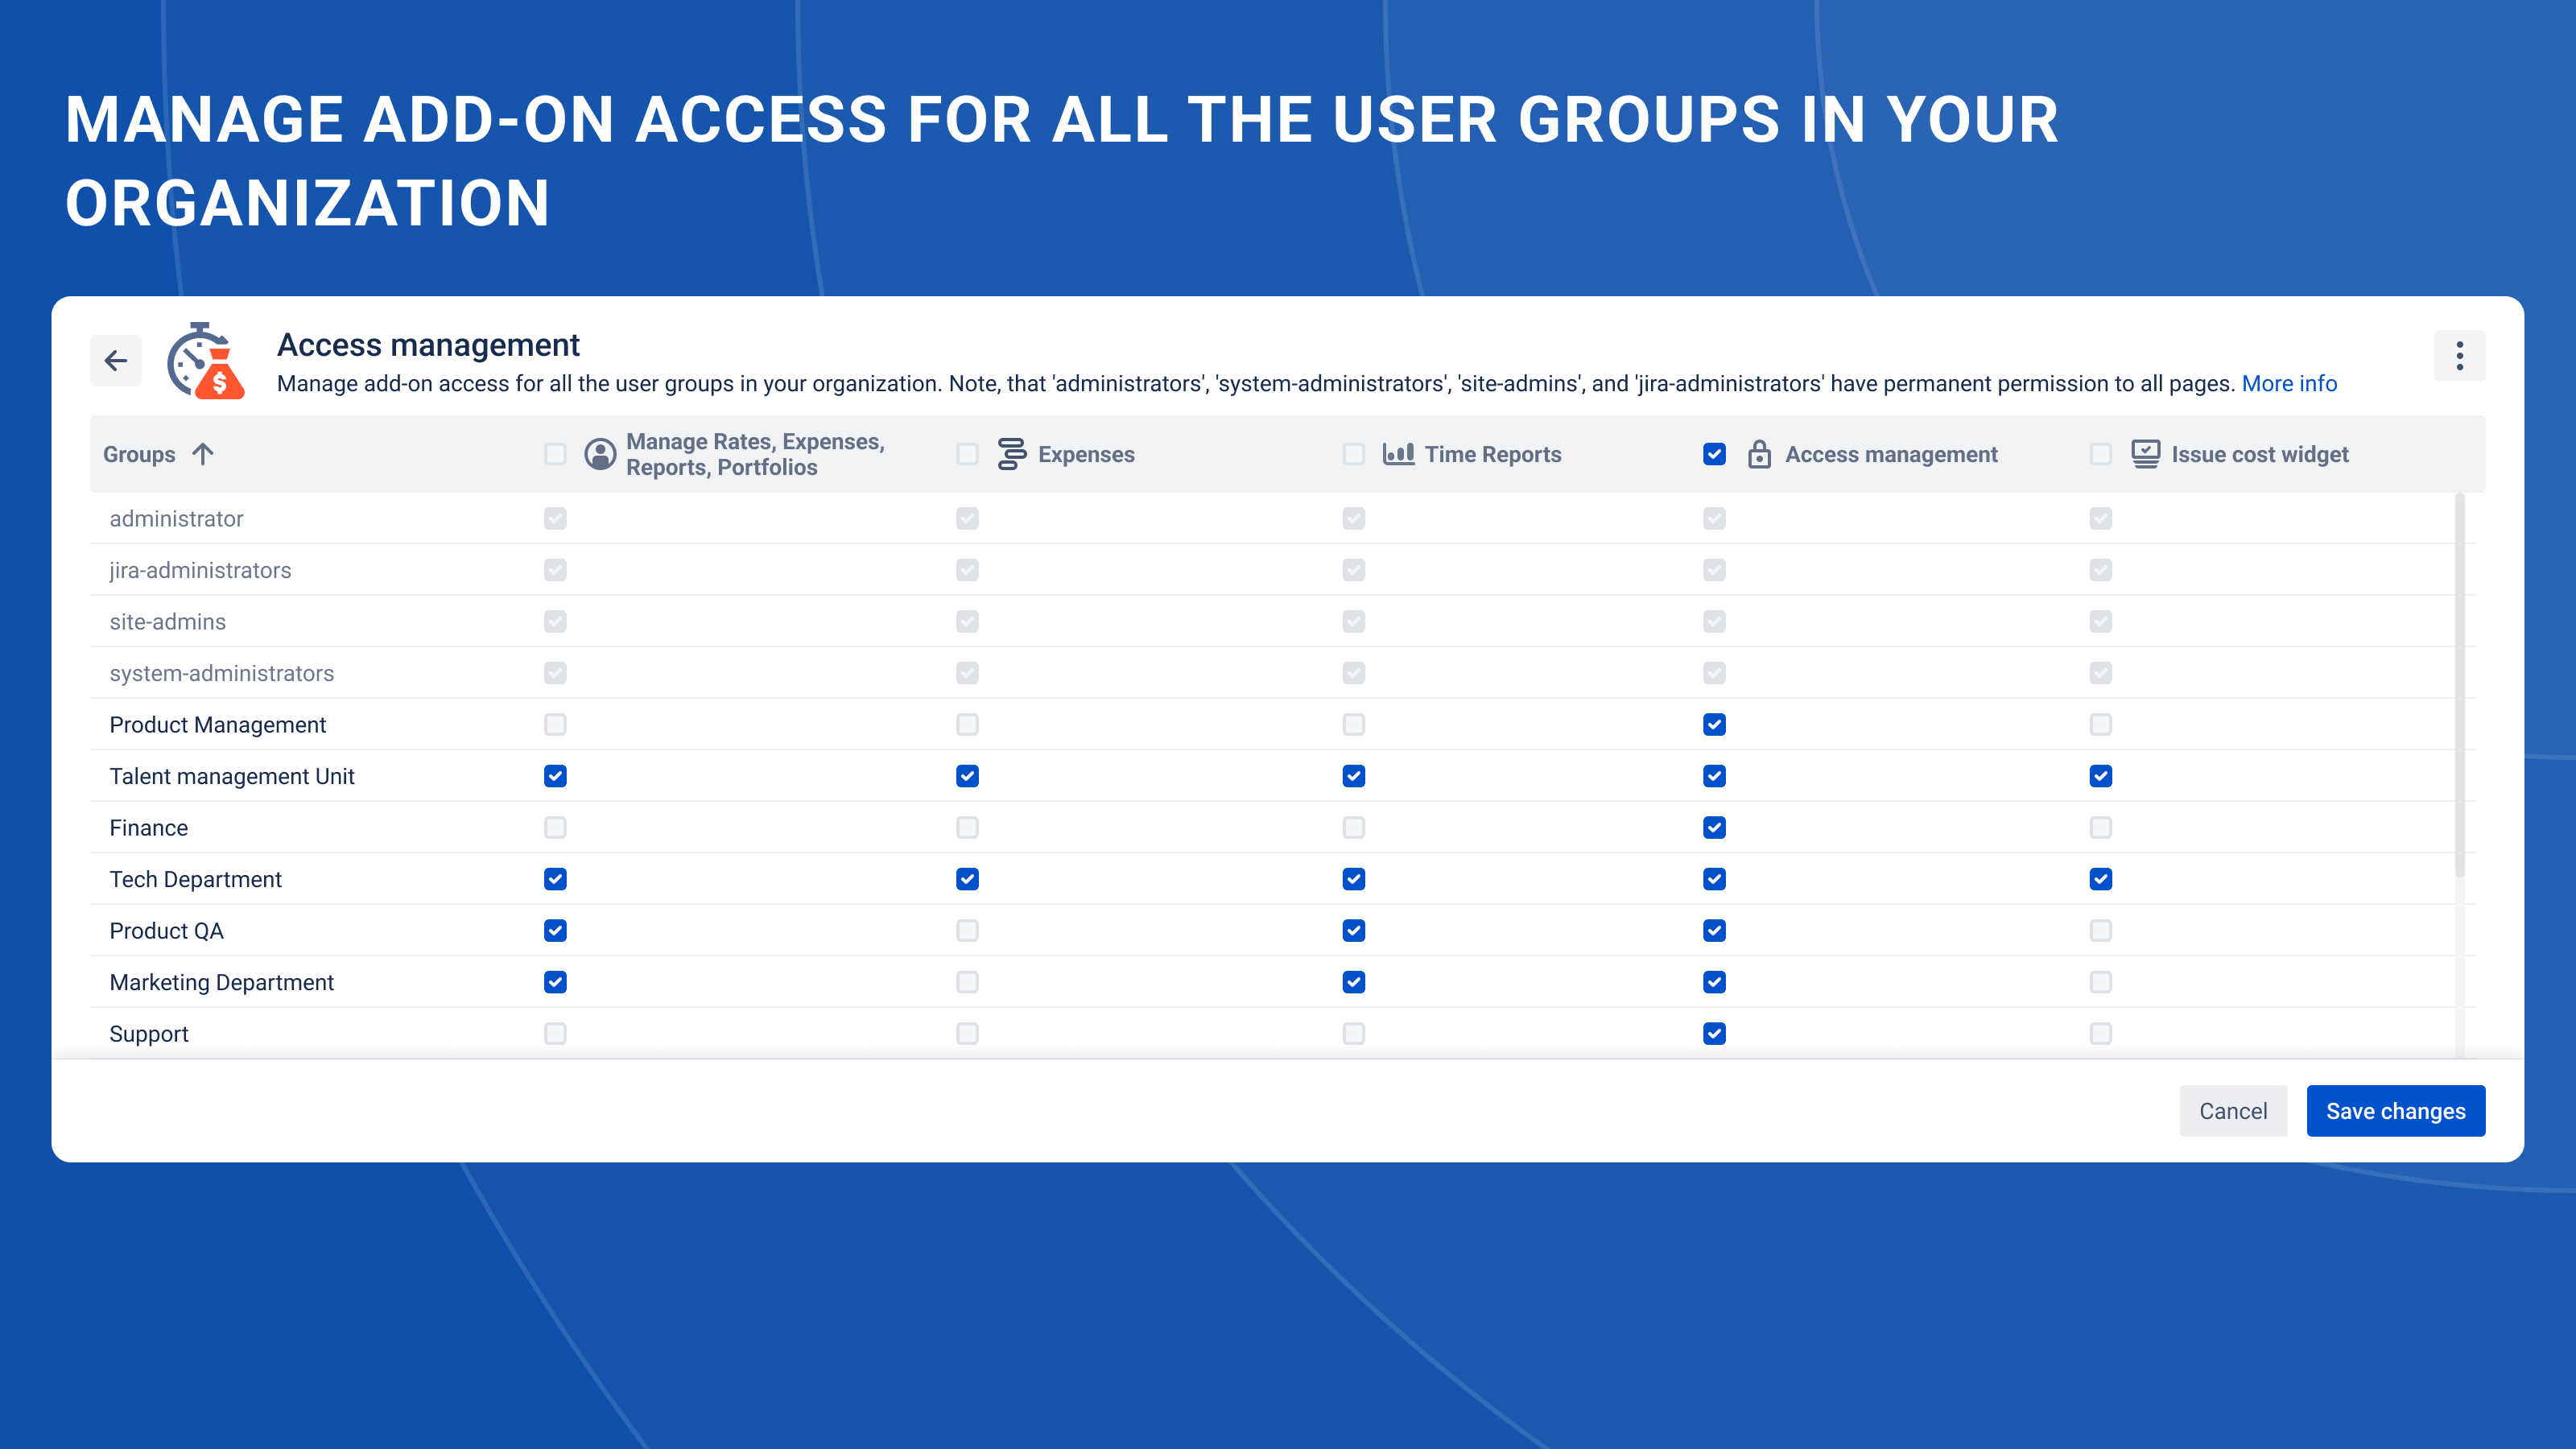This screenshot has width=2576, height=1449.
Task: Uncheck Access management for Support
Action: tap(1713, 1033)
